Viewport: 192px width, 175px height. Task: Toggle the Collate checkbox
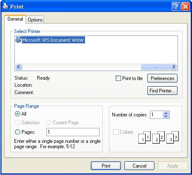116,132
